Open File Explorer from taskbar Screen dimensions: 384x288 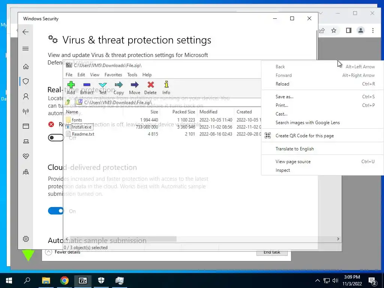pos(46,280)
